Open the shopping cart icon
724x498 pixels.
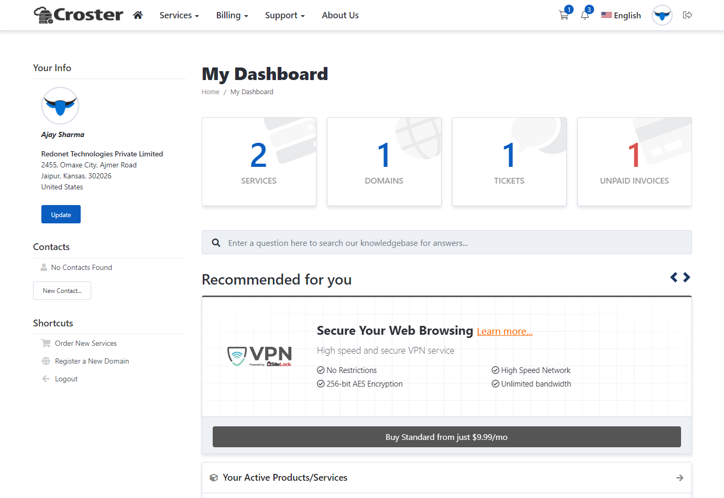[564, 15]
